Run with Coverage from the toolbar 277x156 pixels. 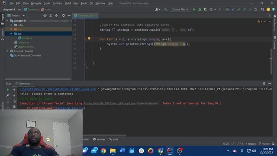[x=205, y=10]
